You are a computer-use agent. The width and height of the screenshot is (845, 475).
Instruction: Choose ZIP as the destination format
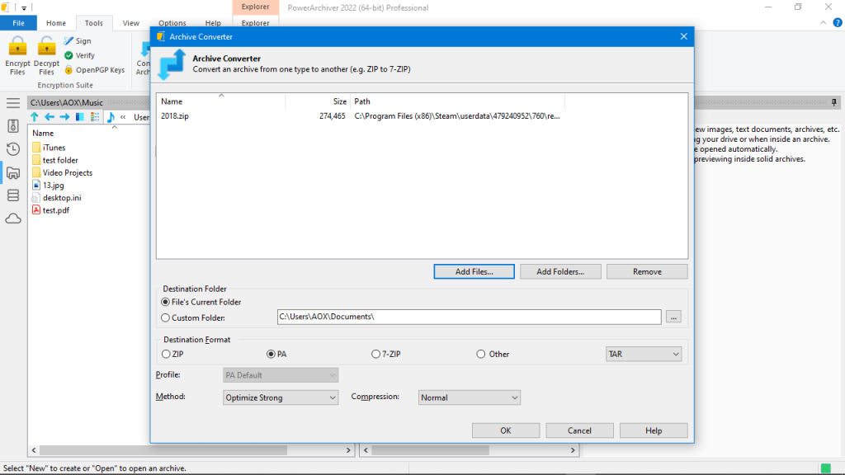point(166,354)
